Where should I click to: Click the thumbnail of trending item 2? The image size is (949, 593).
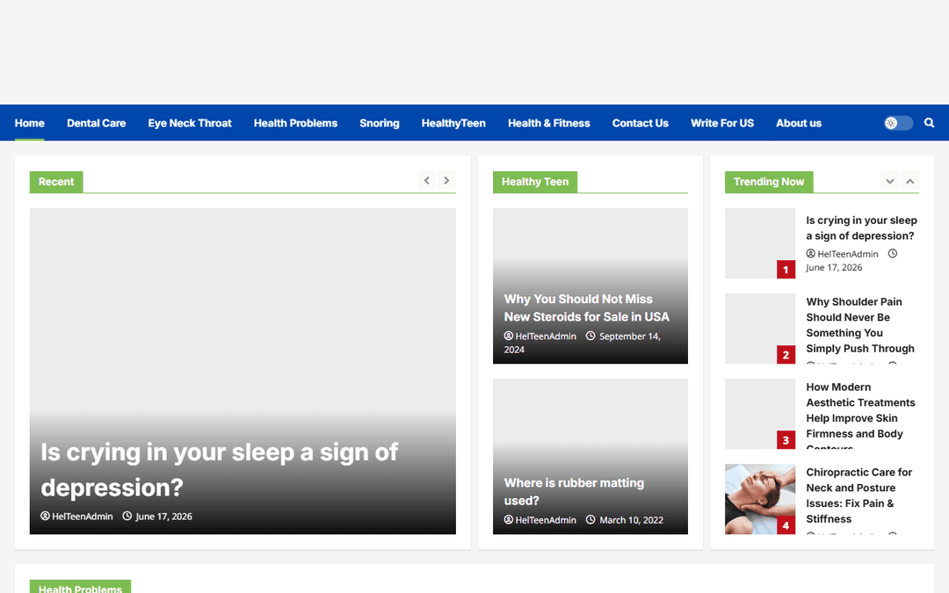[x=760, y=329]
